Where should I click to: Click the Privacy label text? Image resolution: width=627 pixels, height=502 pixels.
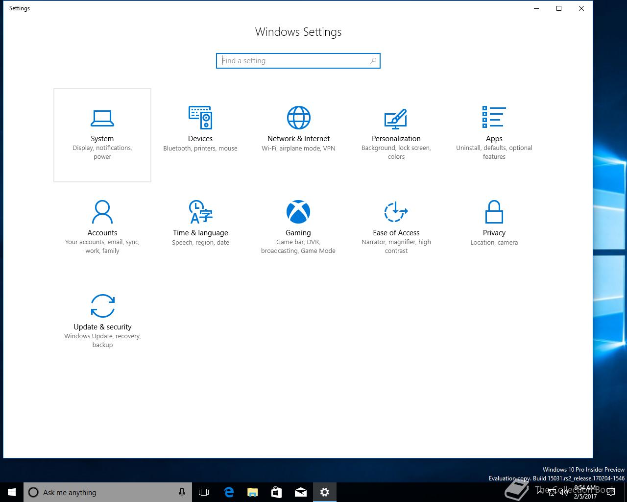coord(494,233)
